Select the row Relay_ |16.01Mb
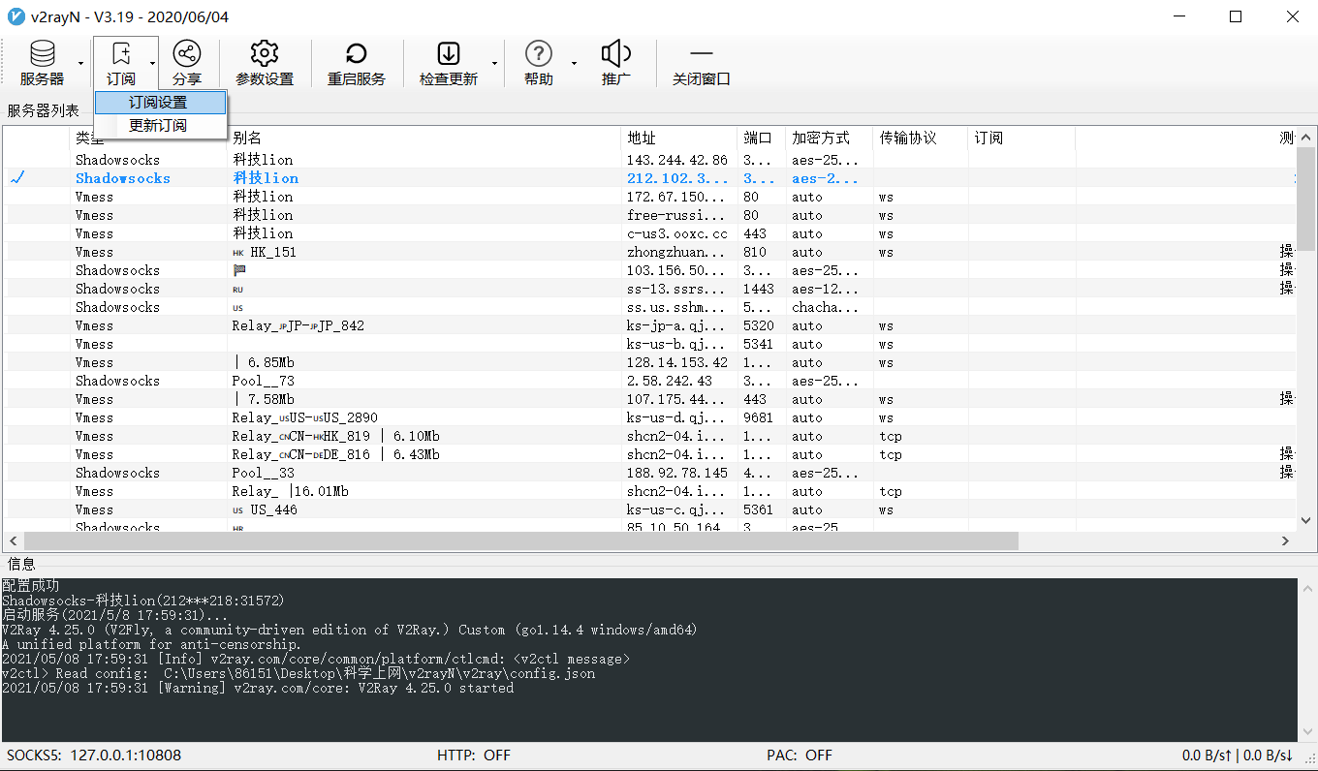Image resolution: width=1318 pixels, height=771 pixels. [649, 491]
